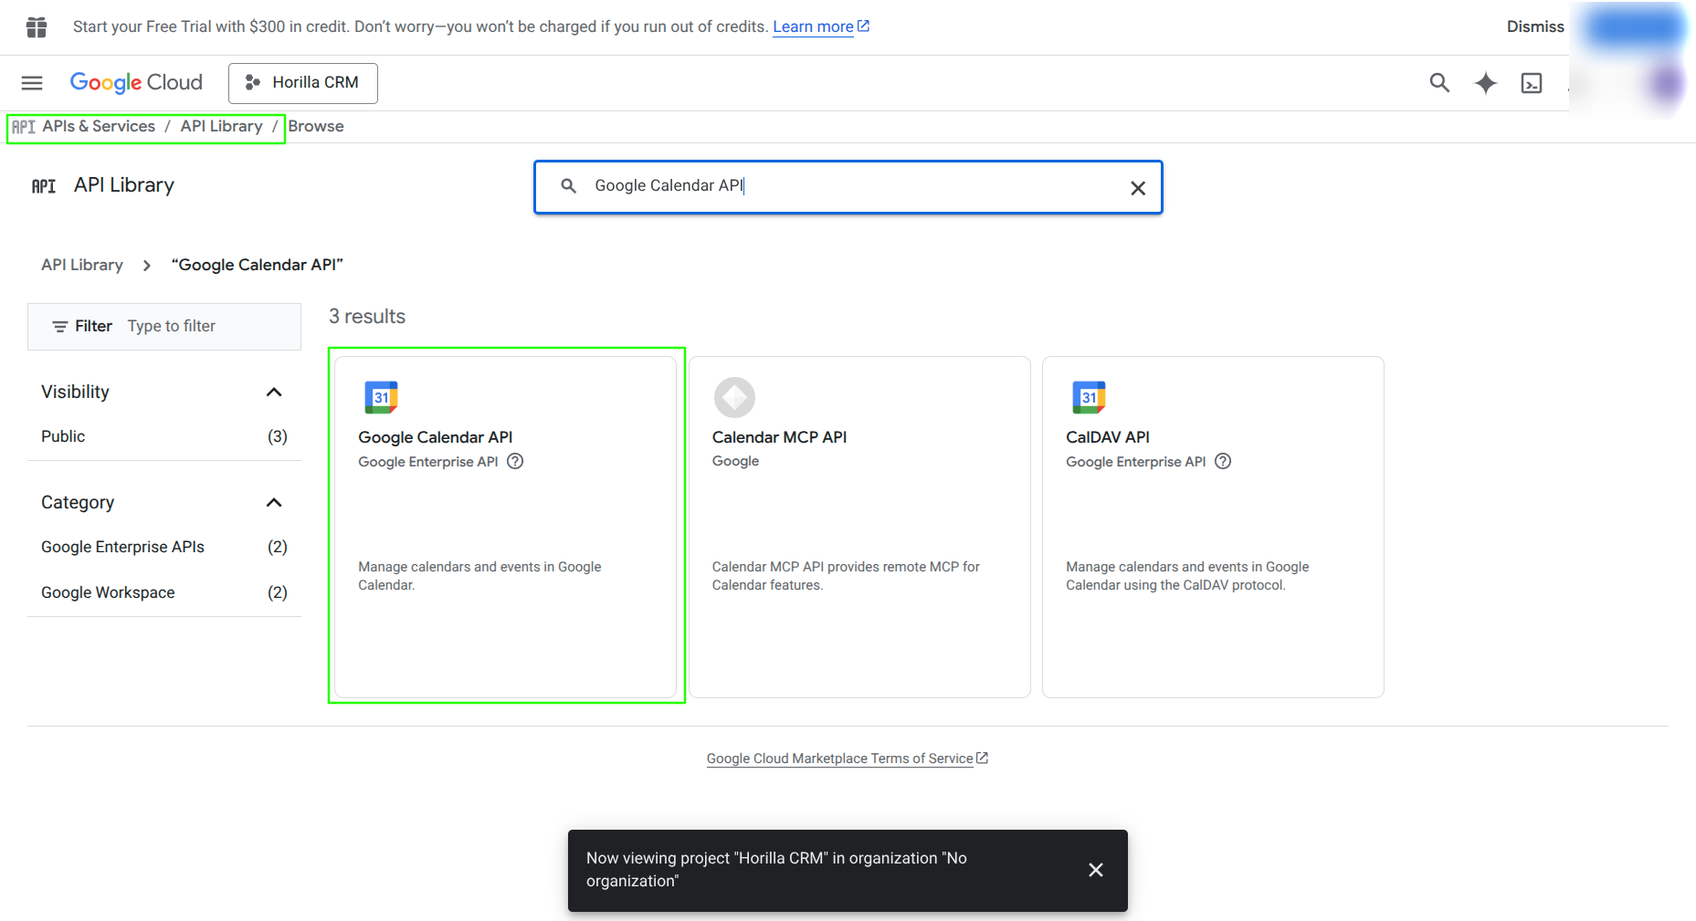Click API Library in the results breadcrumb

point(82,265)
